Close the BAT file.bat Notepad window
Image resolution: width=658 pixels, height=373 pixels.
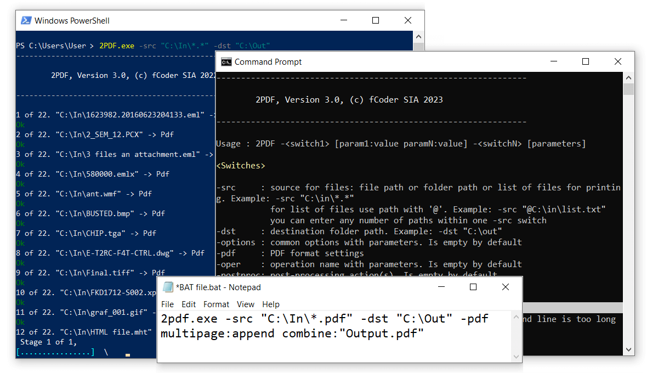[x=506, y=287]
